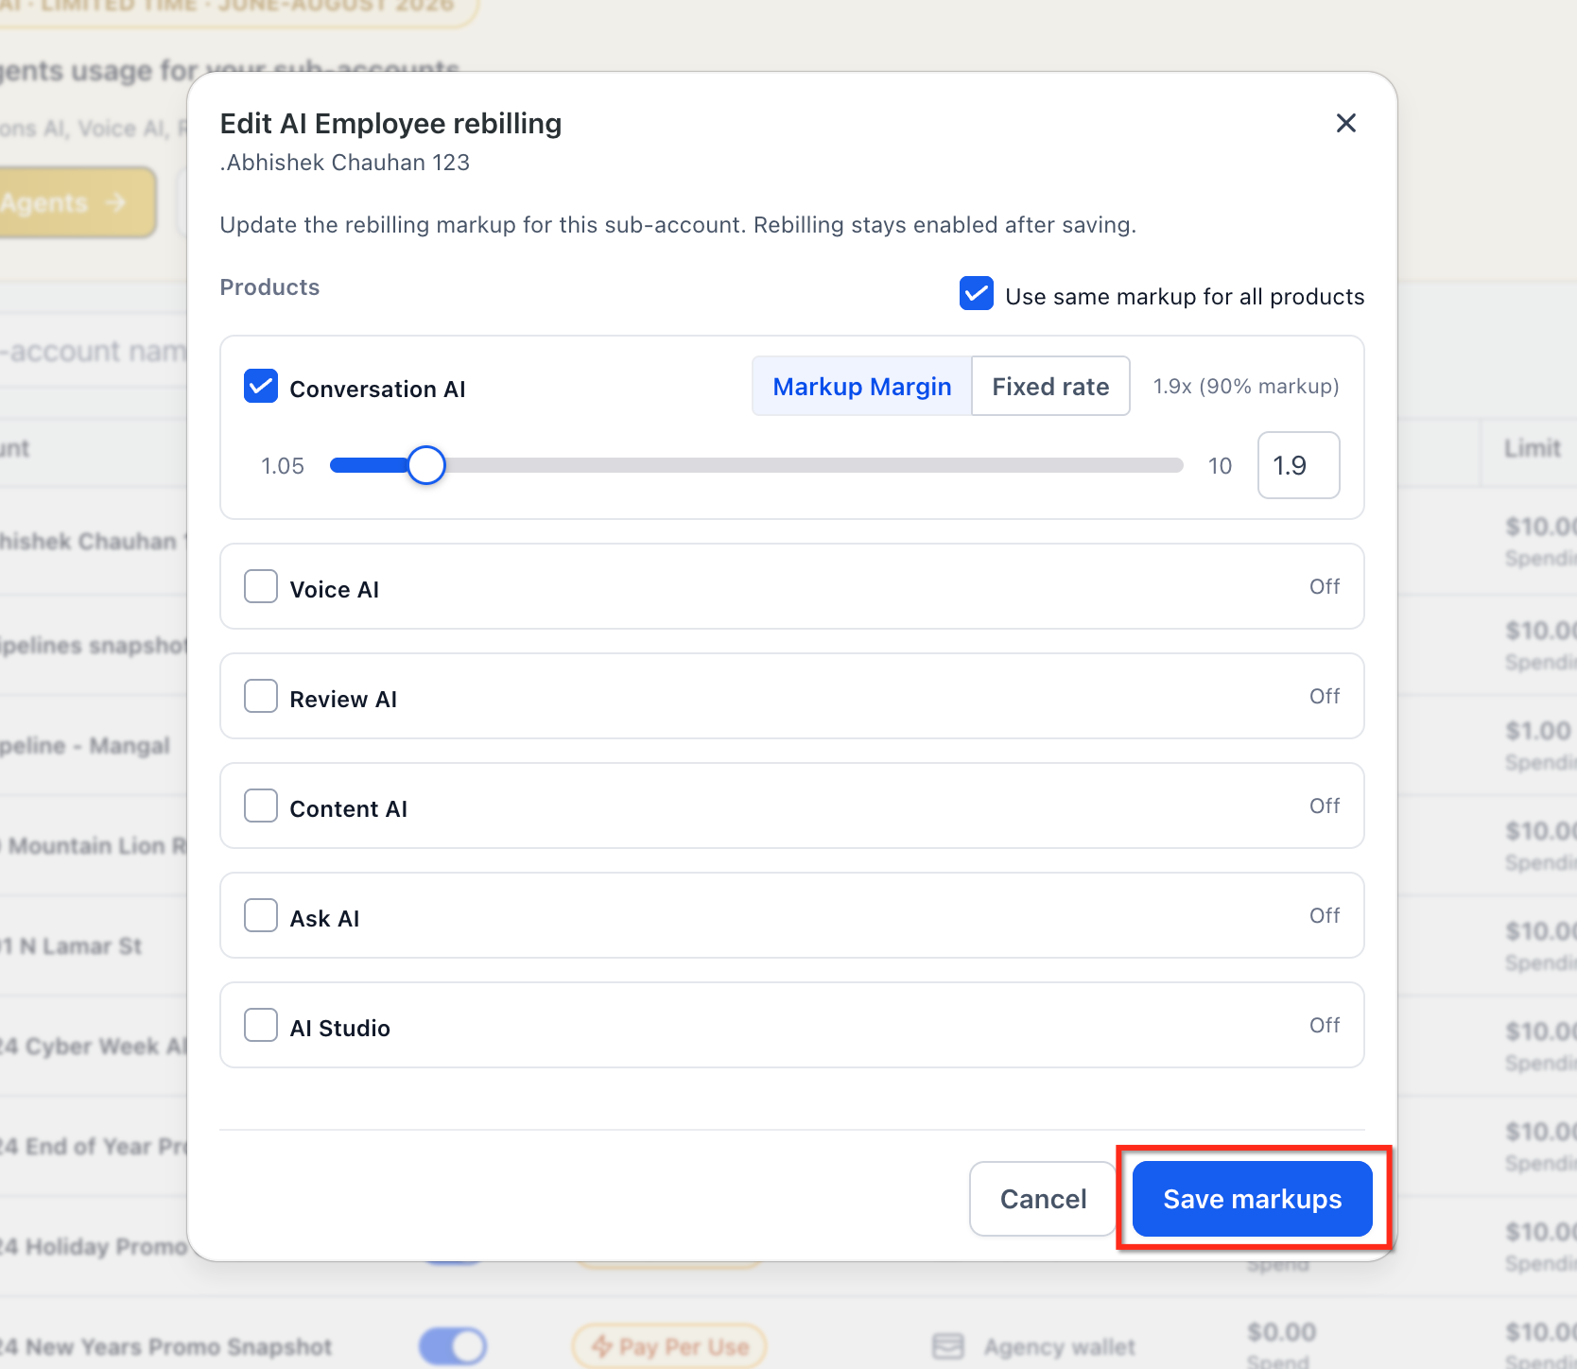
Task: Click the Cancel button
Action: tap(1043, 1199)
